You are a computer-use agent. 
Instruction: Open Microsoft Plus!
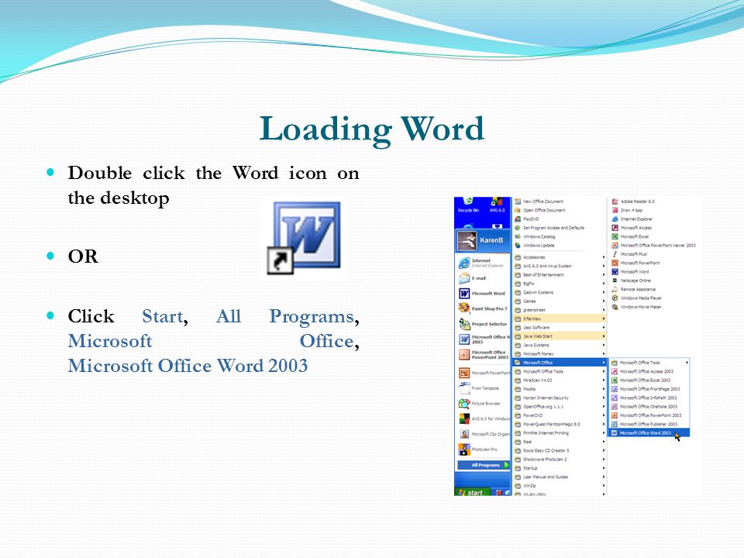point(629,254)
